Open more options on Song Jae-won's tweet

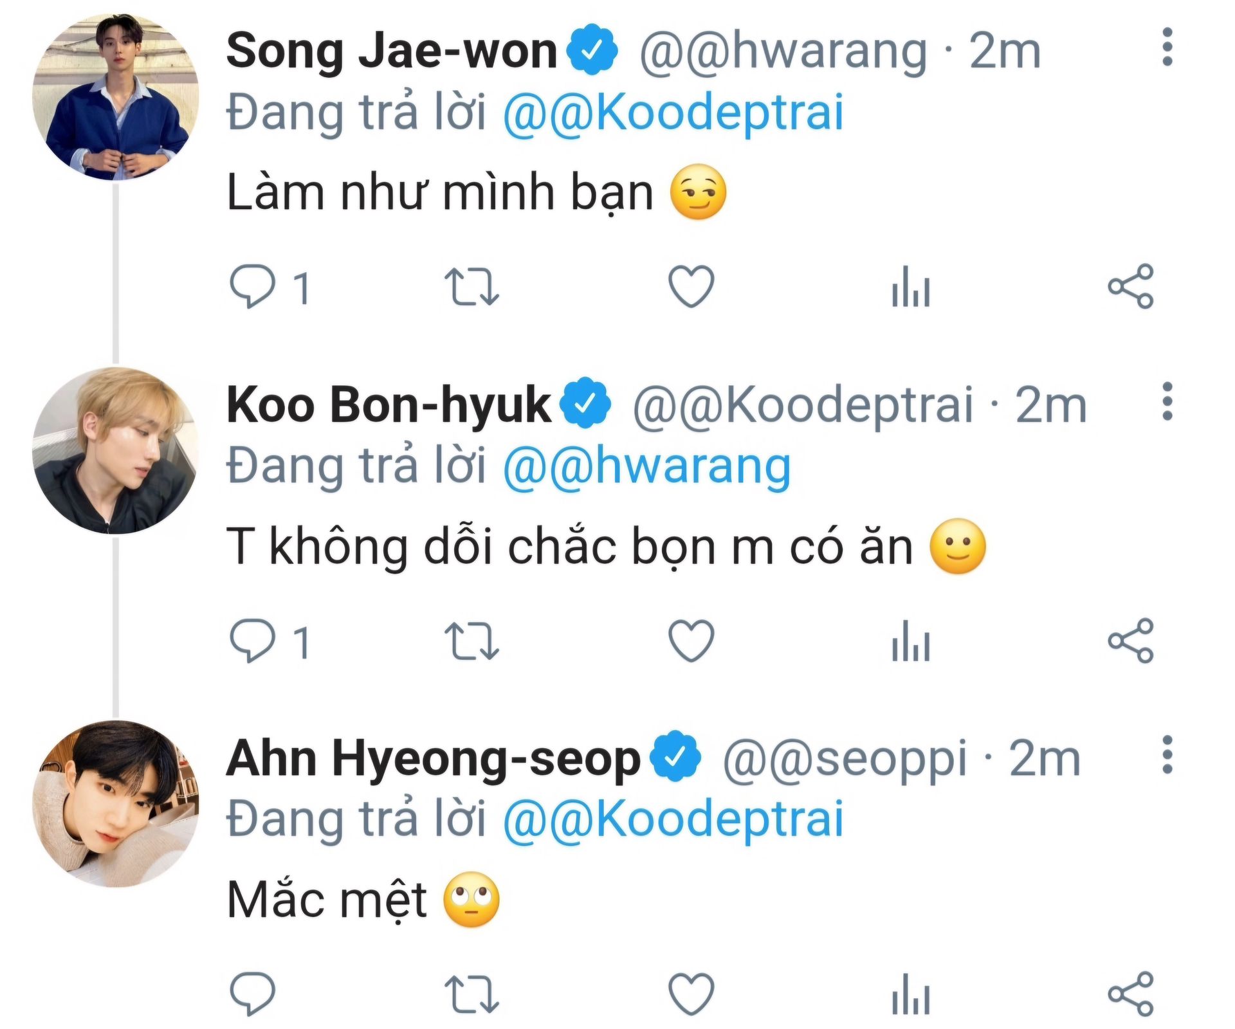[x=1167, y=47]
